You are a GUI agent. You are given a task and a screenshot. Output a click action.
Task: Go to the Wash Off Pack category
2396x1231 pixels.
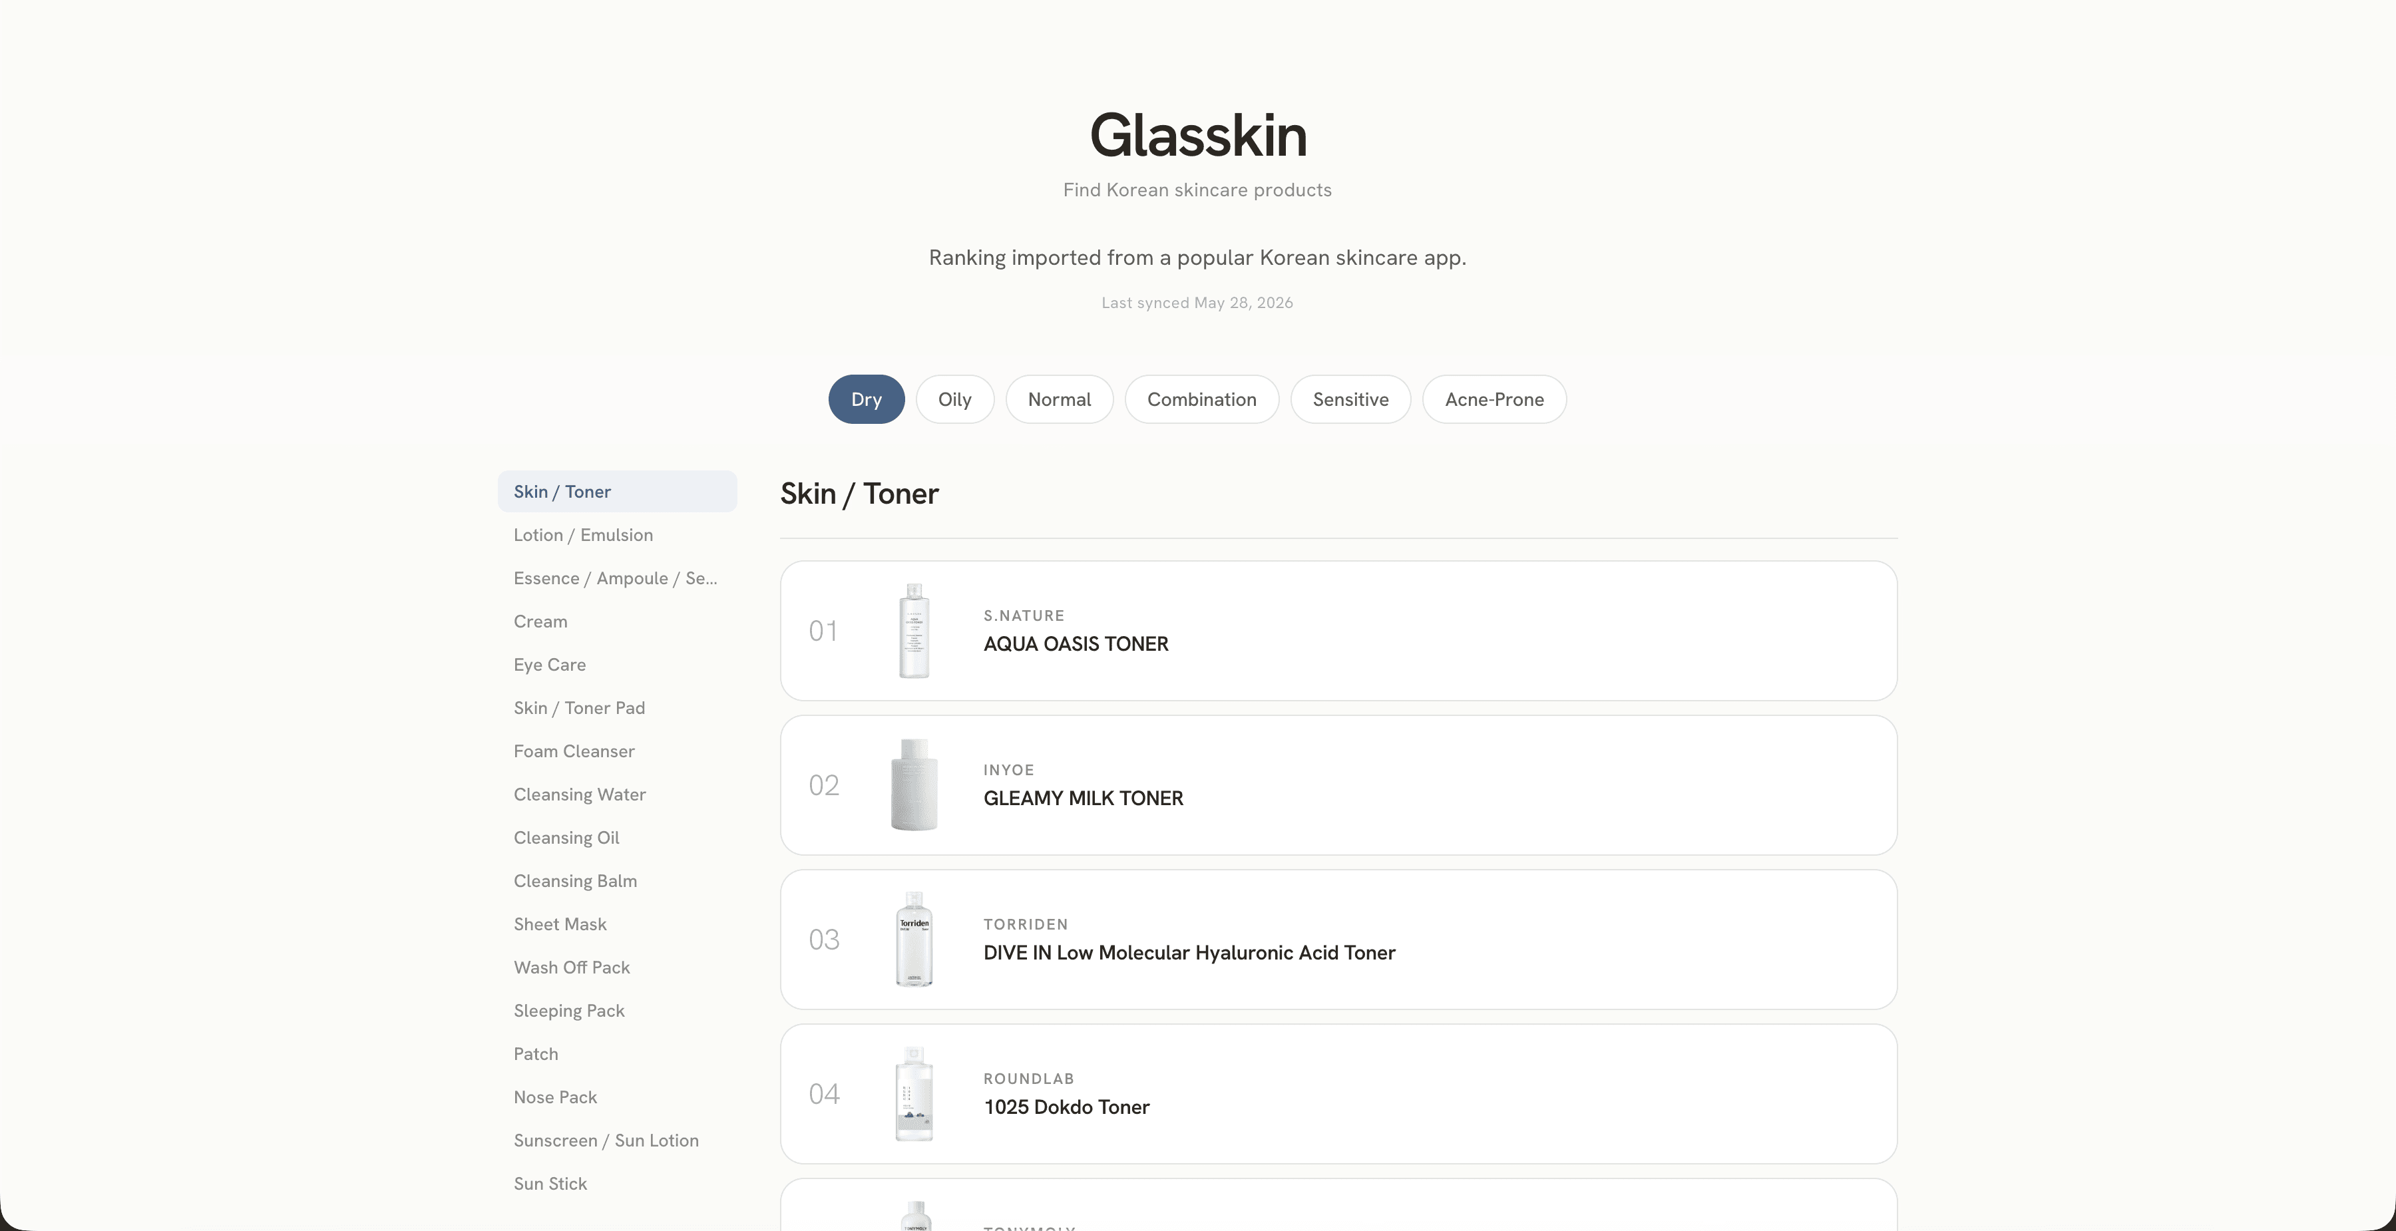(x=618, y=967)
